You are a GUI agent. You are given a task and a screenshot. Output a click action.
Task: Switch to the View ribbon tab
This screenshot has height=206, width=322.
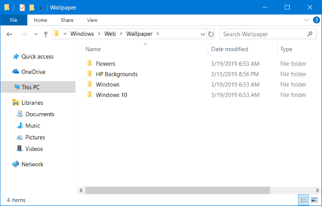(92, 20)
